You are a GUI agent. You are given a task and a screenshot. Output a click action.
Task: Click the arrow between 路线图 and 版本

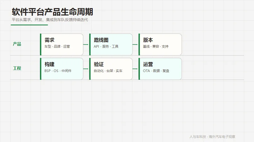click(135, 44)
